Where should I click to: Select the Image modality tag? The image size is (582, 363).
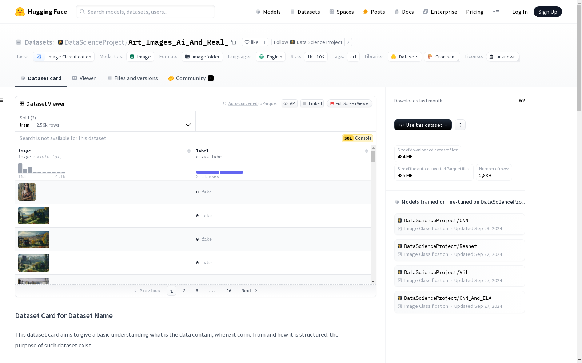click(140, 57)
